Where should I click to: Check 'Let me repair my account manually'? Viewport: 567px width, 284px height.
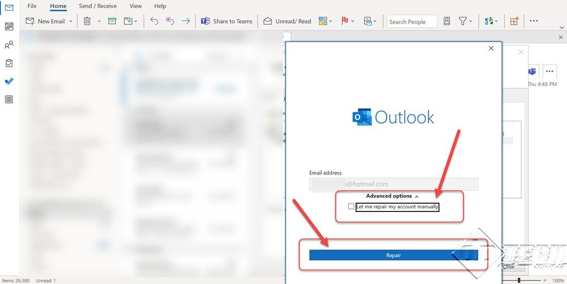(351, 207)
